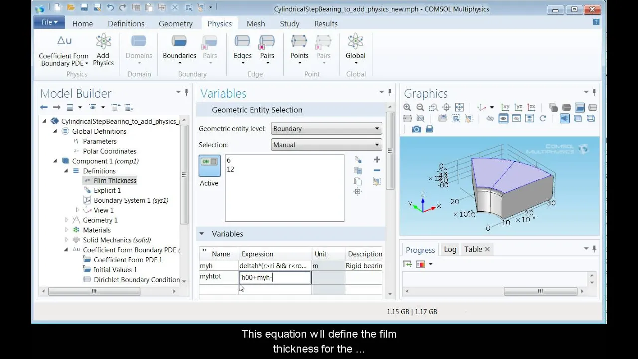The height and width of the screenshot is (359, 638).
Task: Open Boundaries physics menu in ribbon
Action: [x=179, y=50]
